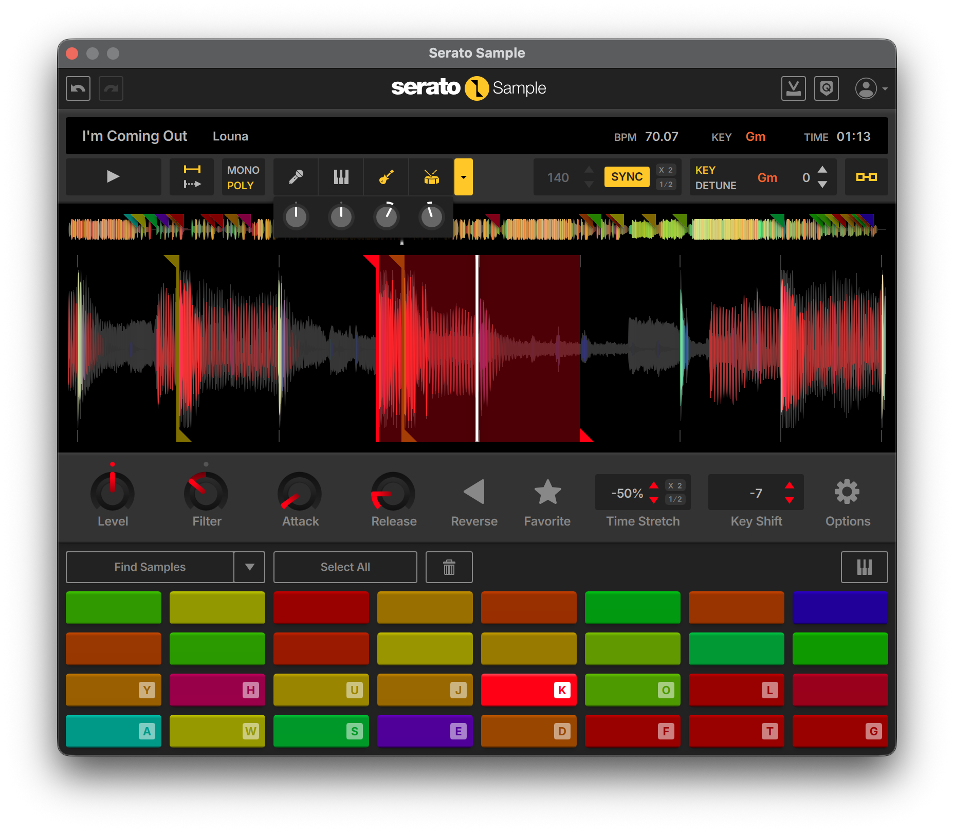Screen dimensions: 954x832
Task: Select the melody piano stem icon
Action: click(341, 177)
